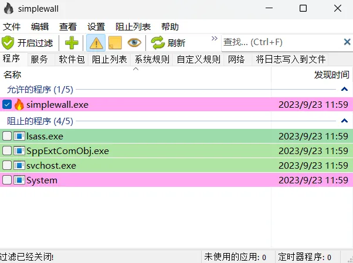Focus the 查找... (Ctrl+F) search field
The height and width of the screenshot is (263, 353).
point(283,42)
